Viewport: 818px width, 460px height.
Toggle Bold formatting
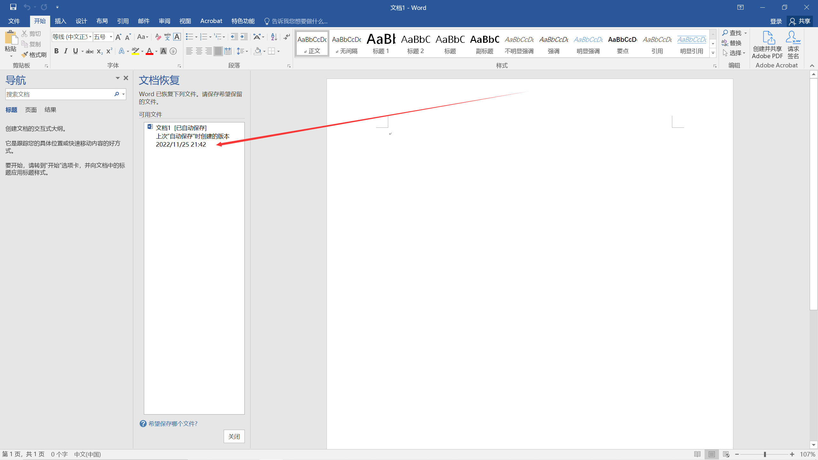pyautogui.click(x=56, y=51)
